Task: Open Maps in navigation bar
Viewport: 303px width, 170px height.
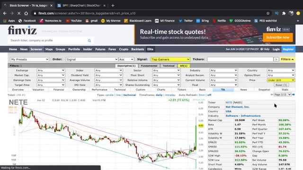Action: coord(49,49)
